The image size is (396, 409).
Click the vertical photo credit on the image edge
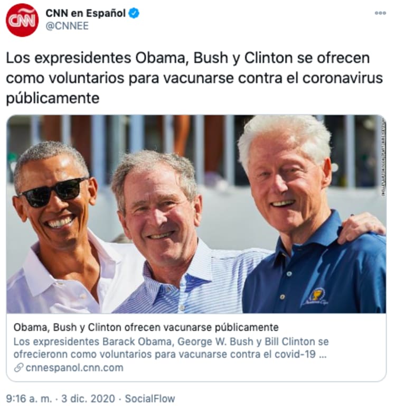click(383, 156)
